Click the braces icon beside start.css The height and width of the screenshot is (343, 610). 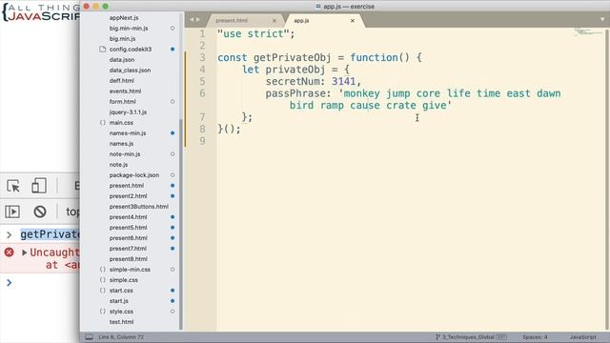tap(102, 291)
